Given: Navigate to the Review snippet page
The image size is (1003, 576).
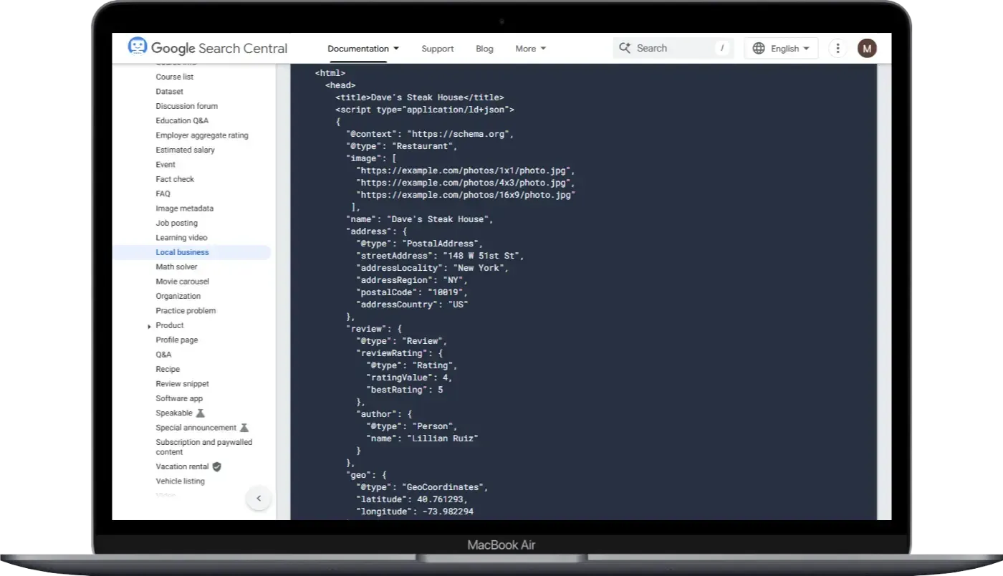Looking at the screenshot, I should (183, 384).
